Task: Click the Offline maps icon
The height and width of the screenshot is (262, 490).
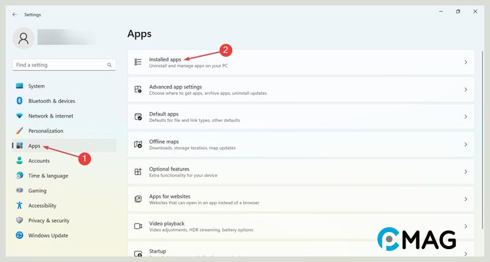Action: [138, 144]
